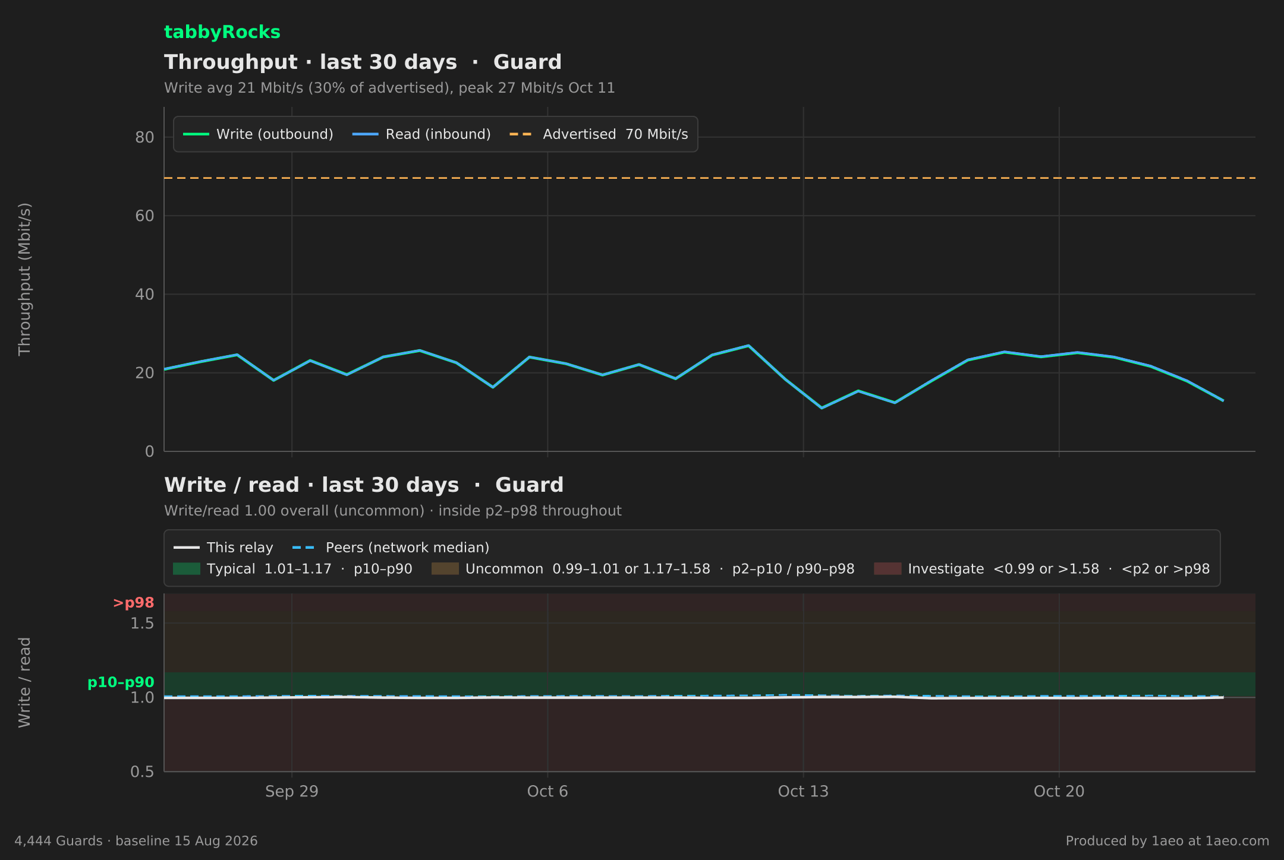1284x860 pixels.
Task: Click the Oct 6 date label
Action: pos(547,792)
